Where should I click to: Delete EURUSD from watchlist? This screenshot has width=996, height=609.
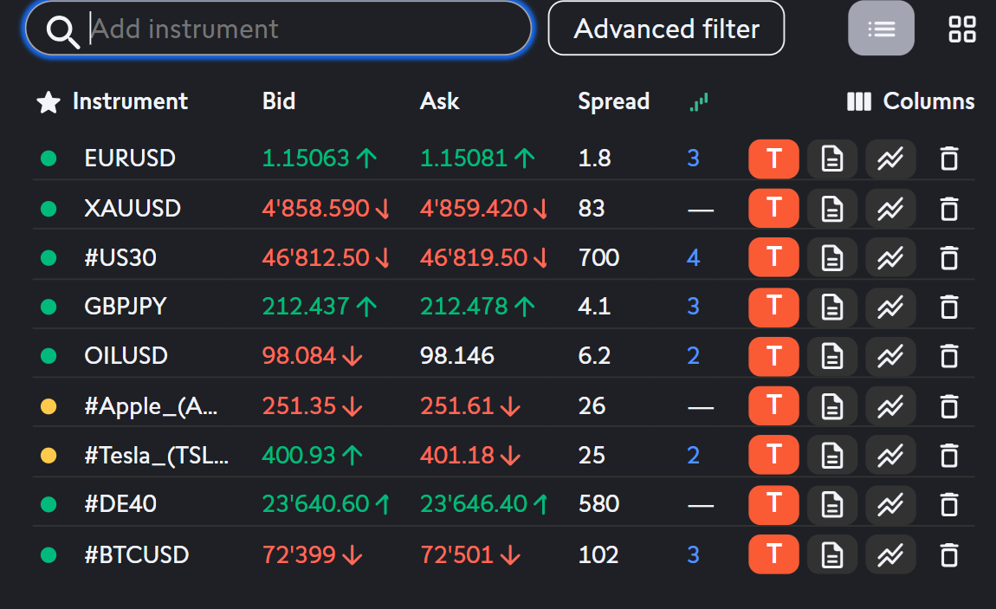pyautogui.click(x=949, y=159)
